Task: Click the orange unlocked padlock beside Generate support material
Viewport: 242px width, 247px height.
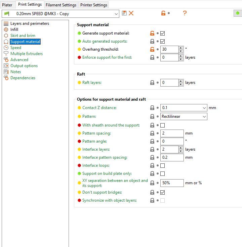Action: tap(152, 33)
